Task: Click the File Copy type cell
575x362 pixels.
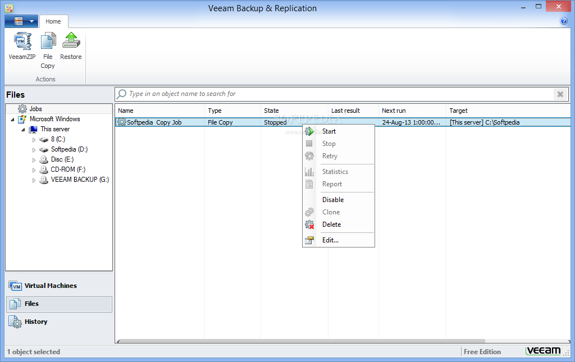Action: point(220,122)
